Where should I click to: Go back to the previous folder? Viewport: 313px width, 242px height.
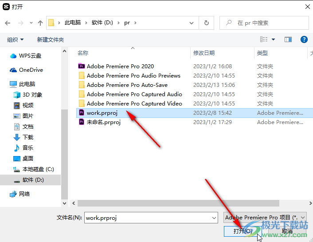(8, 23)
